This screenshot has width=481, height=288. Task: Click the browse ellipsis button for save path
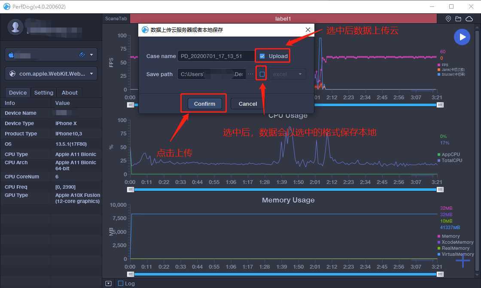point(251,74)
